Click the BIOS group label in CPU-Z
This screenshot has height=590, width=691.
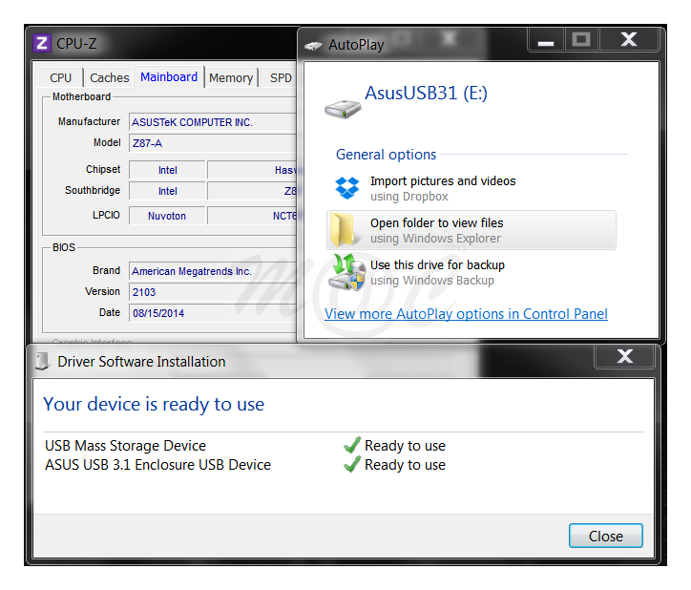(x=64, y=247)
